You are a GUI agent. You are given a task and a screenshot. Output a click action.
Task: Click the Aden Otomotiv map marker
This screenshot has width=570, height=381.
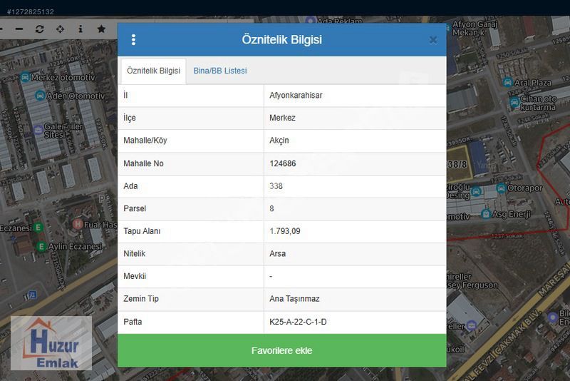tap(40, 95)
